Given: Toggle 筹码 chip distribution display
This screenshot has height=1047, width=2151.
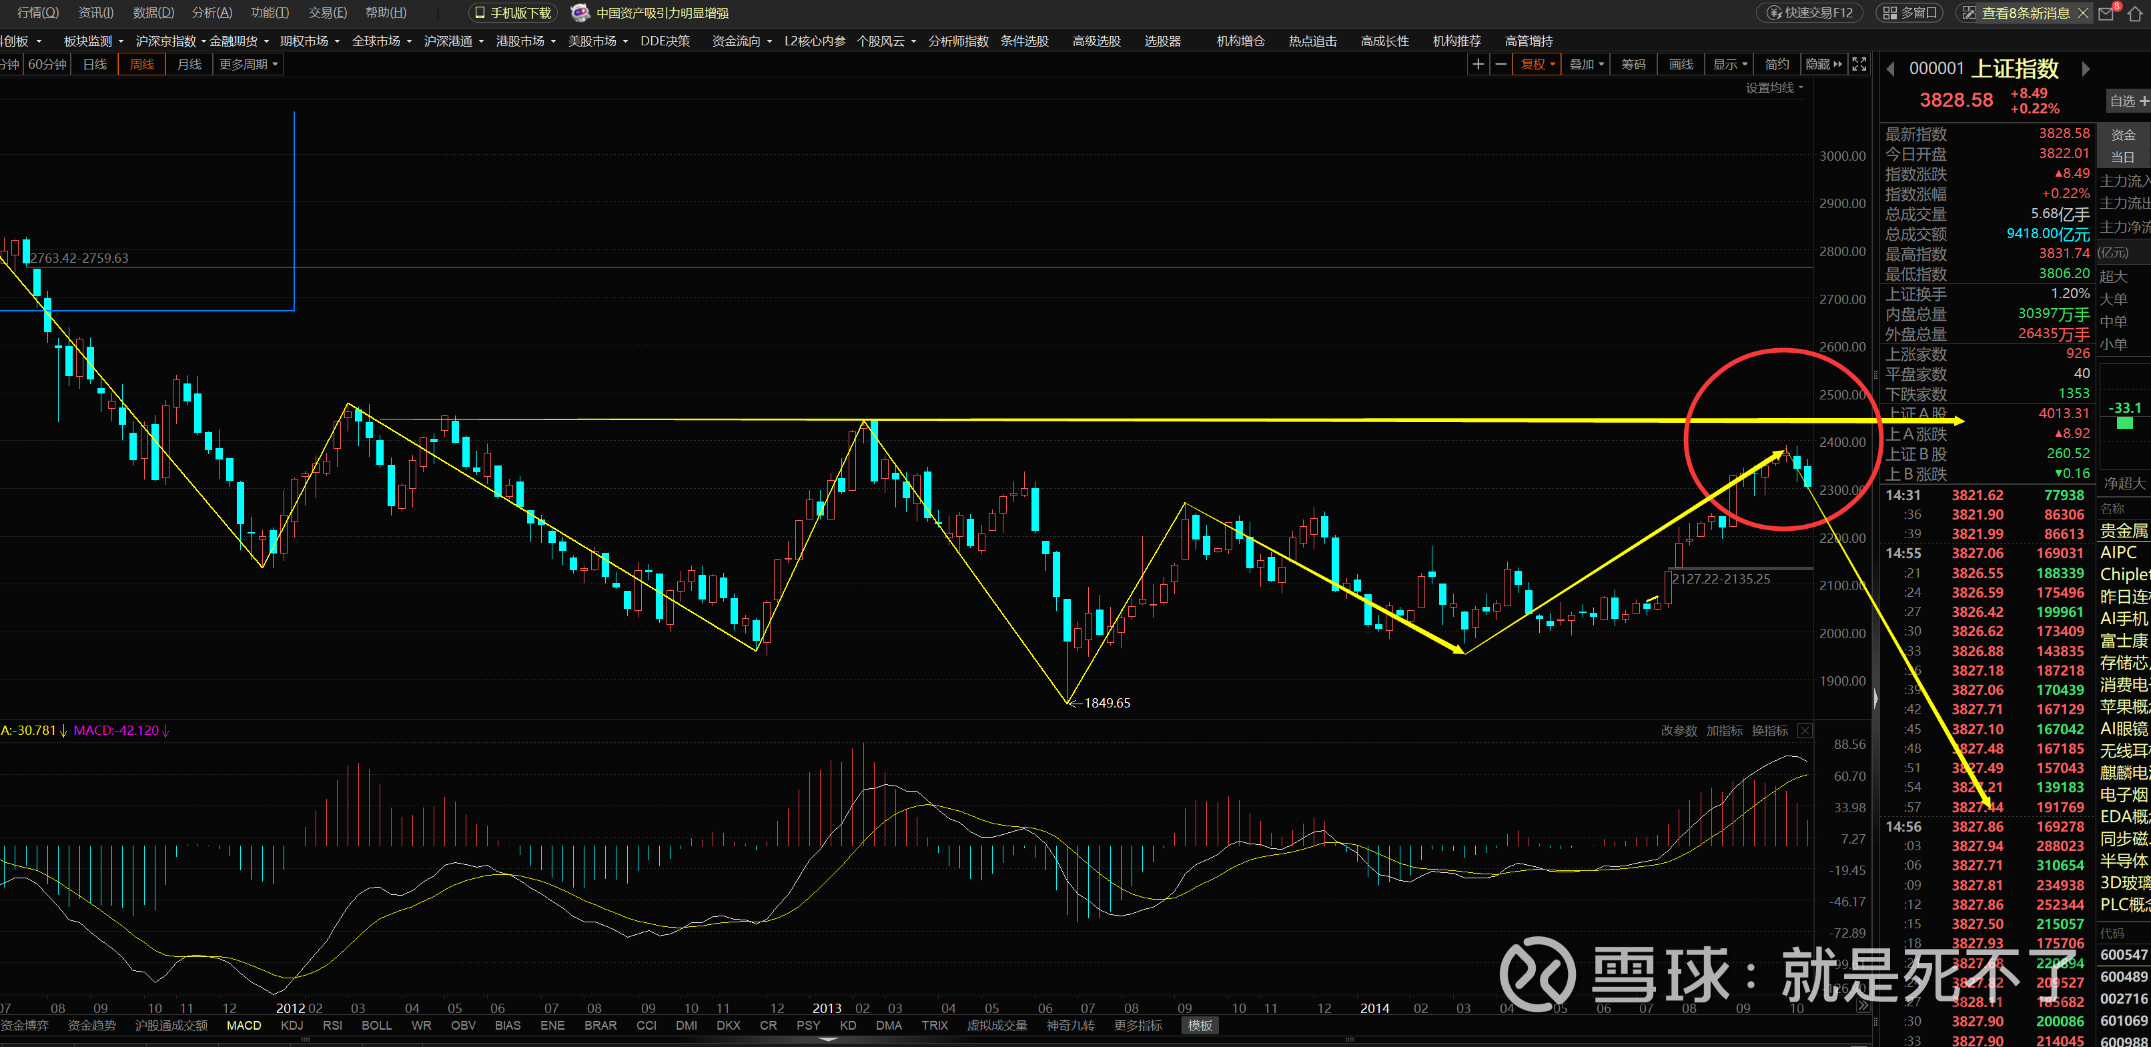Looking at the screenshot, I should click(x=1633, y=64).
